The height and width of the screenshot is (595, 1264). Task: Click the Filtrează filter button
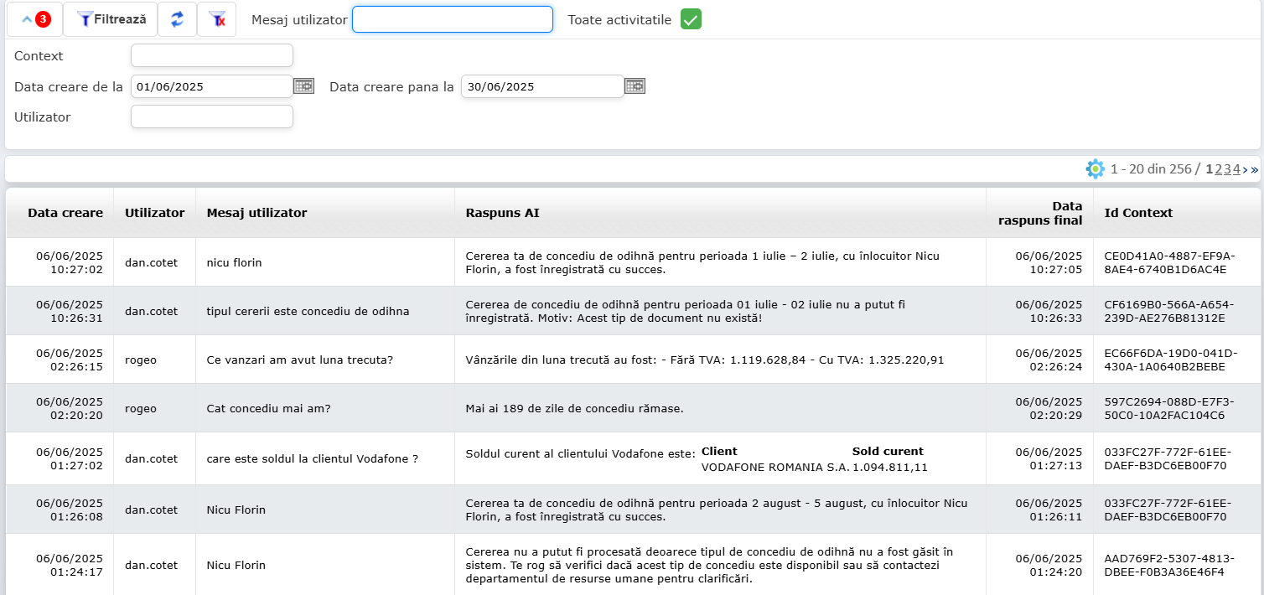[x=111, y=19]
